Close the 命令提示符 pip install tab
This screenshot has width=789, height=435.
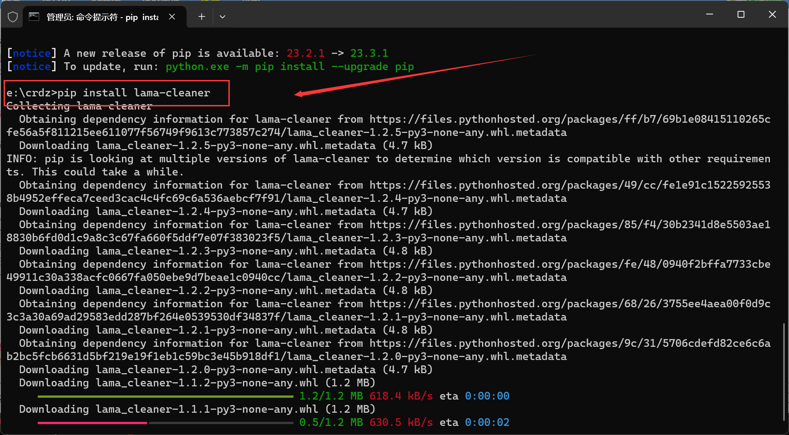(172, 17)
